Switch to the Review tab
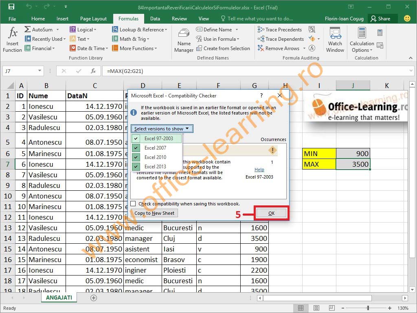This screenshot has height=313, width=417. (179, 19)
